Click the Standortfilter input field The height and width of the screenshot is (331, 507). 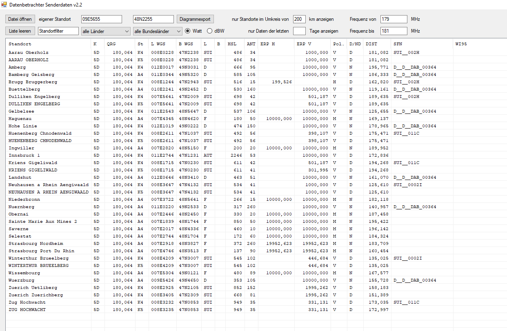(x=58, y=31)
